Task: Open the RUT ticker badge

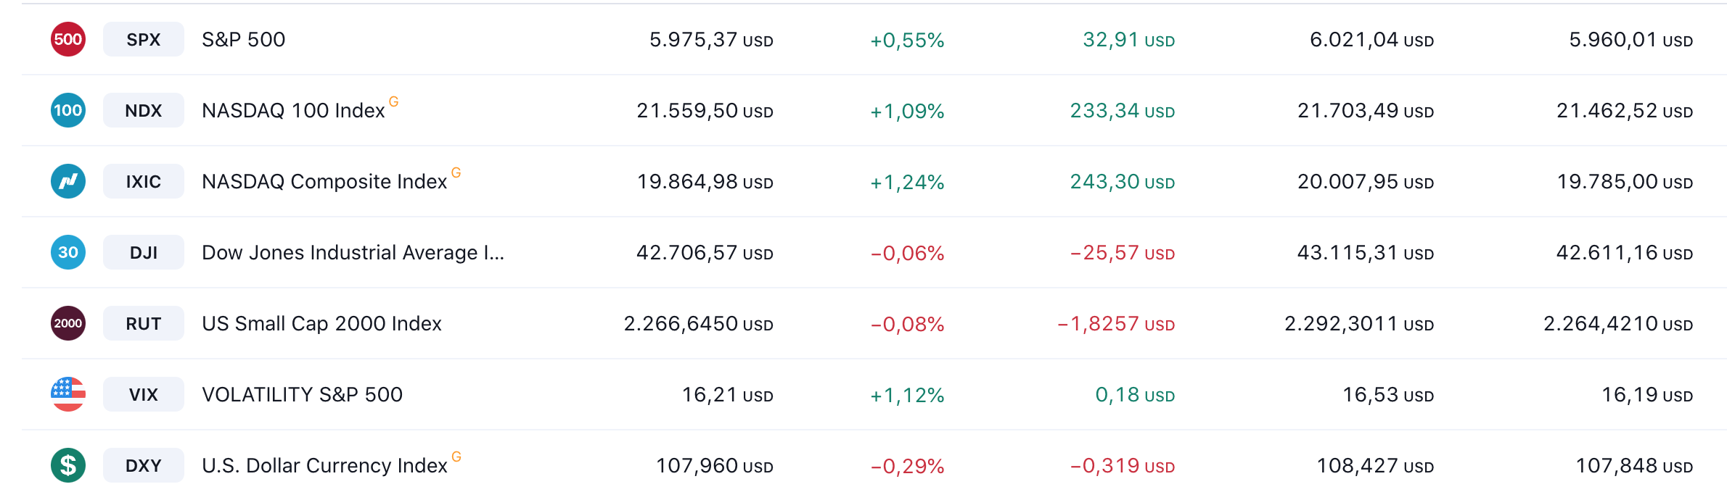Action: pyautogui.click(x=144, y=323)
